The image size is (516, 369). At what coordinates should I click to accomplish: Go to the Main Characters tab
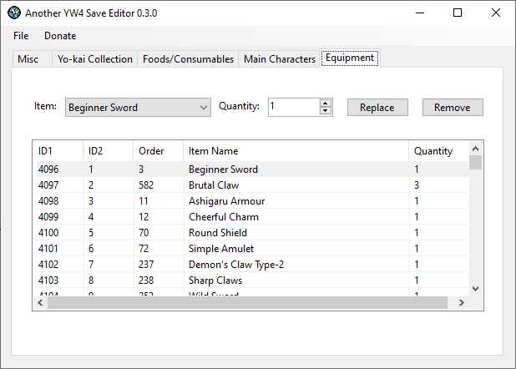[279, 59]
